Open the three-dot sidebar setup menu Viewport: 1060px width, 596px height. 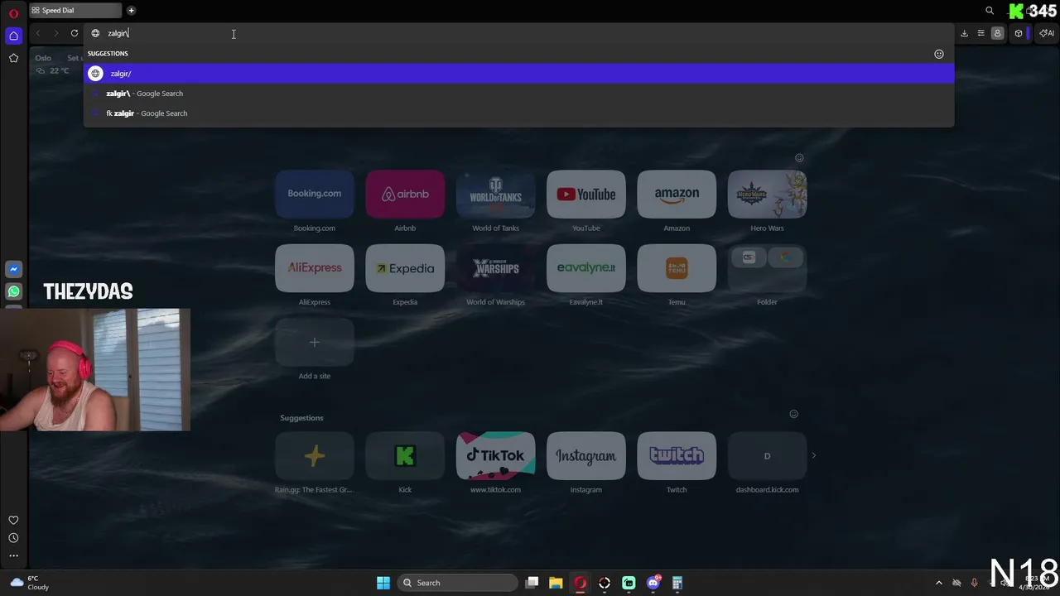[x=13, y=555]
